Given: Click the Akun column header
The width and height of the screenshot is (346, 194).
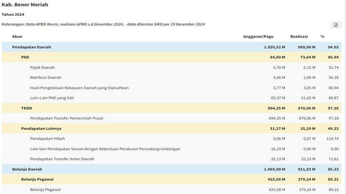Looking at the screenshot, I should (x=17, y=37).
